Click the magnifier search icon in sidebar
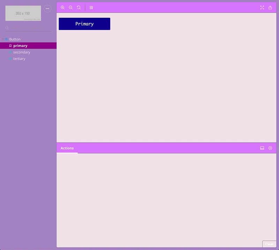The height and width of the screenshot is (250, 279). point(7,28)
